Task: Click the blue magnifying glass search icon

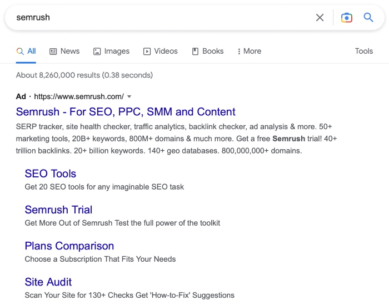Action: click(x=368, y=18)
